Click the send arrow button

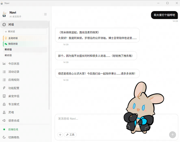[172, 135]
